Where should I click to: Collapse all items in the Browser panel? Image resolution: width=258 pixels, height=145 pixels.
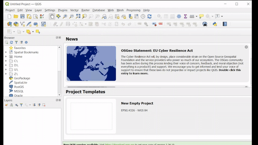pos(21,42)
